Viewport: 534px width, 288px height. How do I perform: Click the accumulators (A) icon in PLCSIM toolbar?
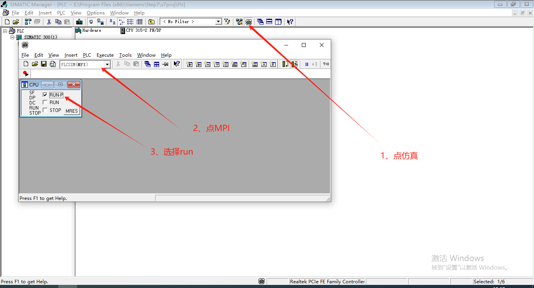coord(264,64)
